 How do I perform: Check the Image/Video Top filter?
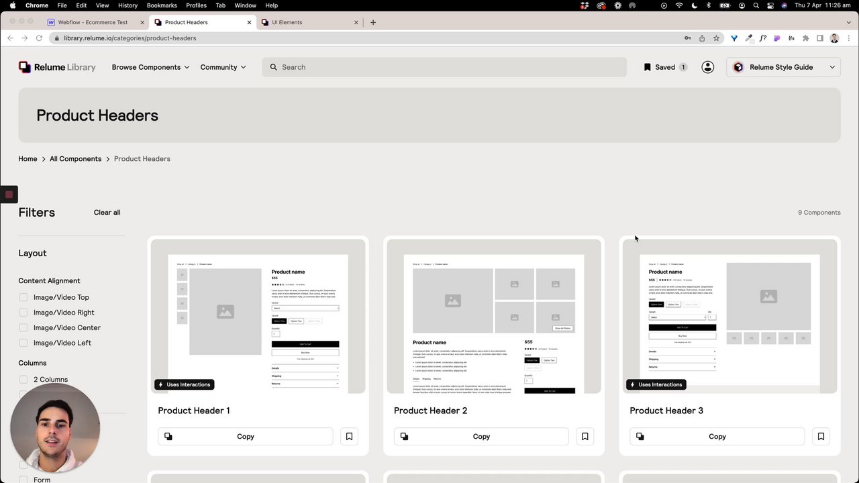pos(23,297)
